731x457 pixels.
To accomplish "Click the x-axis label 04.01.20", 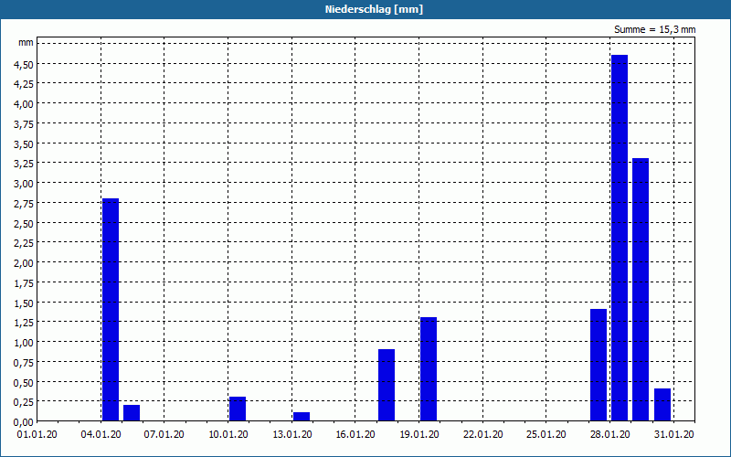I will pyautogui.click(x=101, y=434).
